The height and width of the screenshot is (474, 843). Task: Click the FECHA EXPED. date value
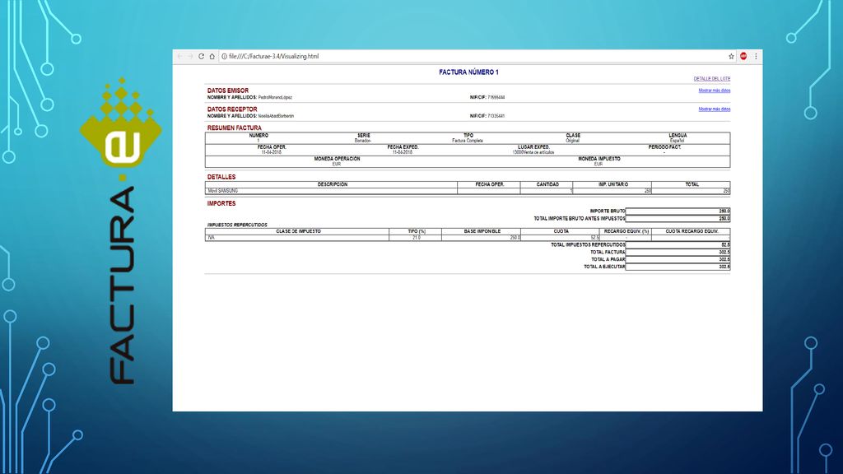[403, 152]
